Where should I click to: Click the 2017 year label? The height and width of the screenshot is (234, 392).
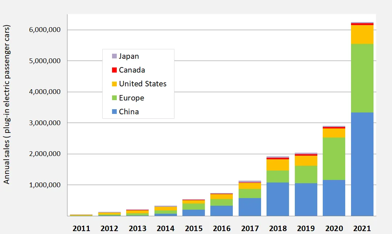pos(250,228)
